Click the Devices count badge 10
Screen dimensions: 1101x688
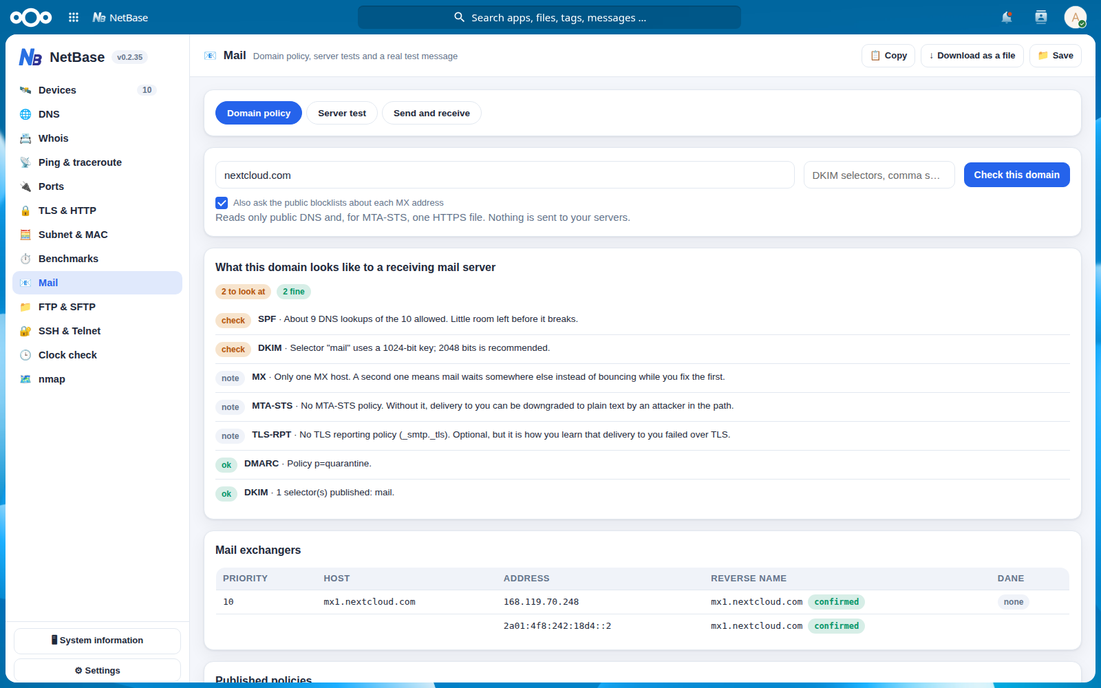[147, 90]
